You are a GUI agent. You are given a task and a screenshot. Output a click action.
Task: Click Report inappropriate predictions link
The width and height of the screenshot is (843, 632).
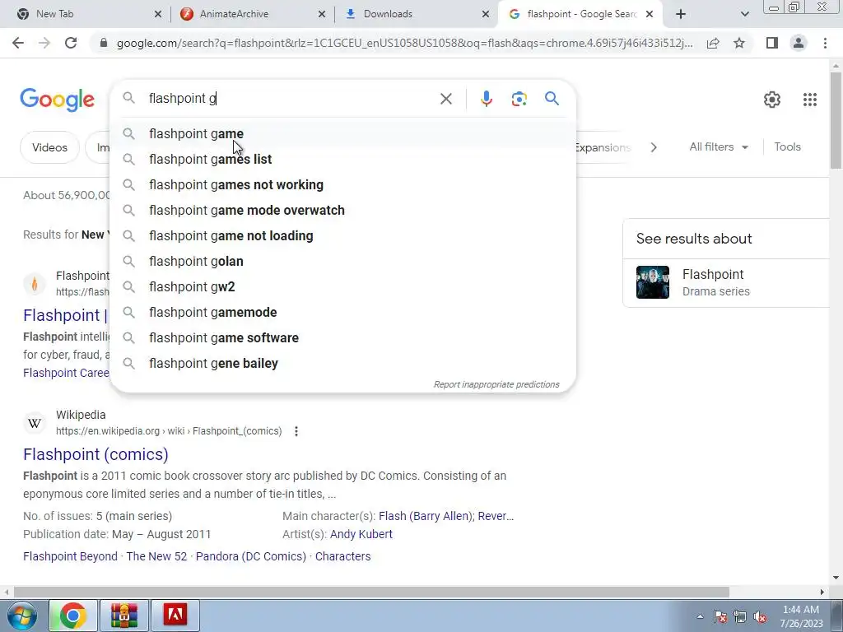point(496,384)
